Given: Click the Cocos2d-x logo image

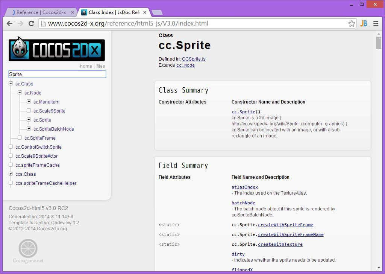Looking at the screenshot, I should coord(57,49).
